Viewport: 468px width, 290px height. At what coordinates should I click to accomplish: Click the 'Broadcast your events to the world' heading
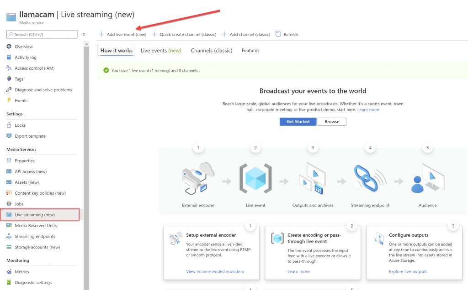(x=313, y=91)
